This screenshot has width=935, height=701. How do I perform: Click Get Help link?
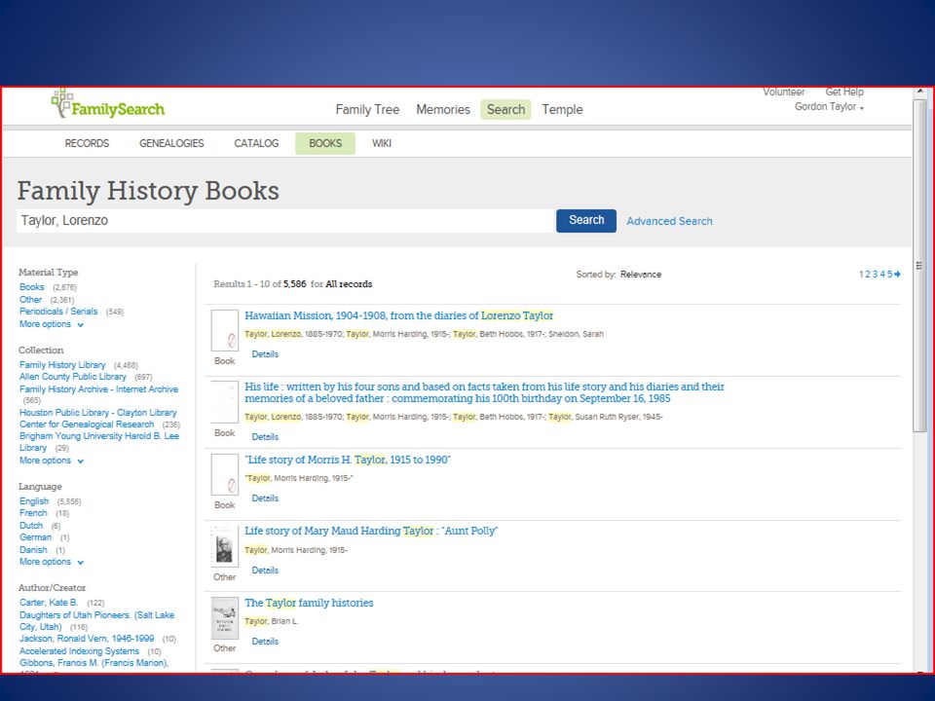pos(844,92)
